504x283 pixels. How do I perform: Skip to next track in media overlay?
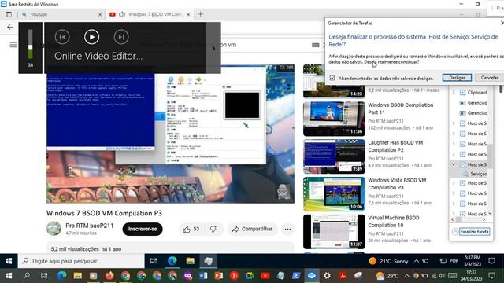tap(121, 37)
